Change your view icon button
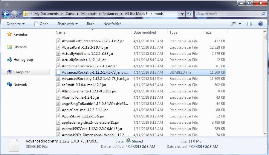Screen dimensions: 269x155 tap(233, 24)
